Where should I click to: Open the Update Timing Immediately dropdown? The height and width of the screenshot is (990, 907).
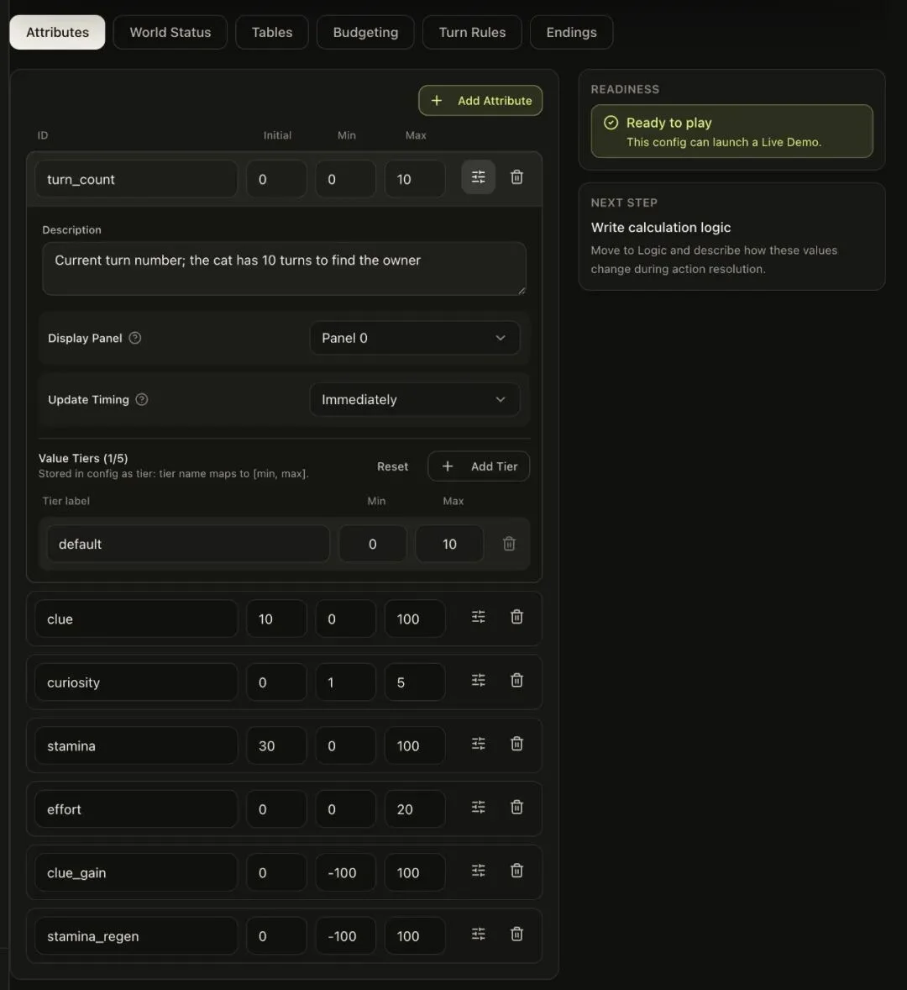[414, 399]
